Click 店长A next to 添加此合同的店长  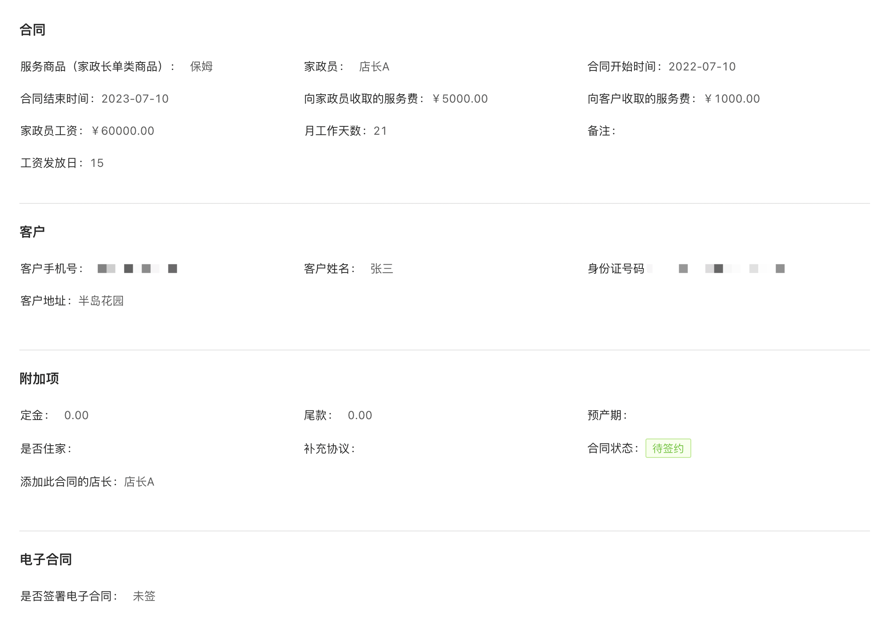[139, 482]
